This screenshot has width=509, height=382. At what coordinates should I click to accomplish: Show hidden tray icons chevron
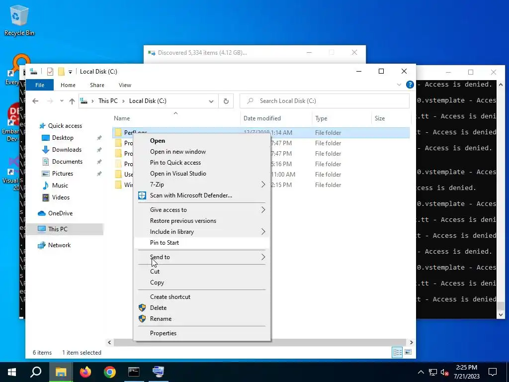pyautogui.click(x=421, y=372)
